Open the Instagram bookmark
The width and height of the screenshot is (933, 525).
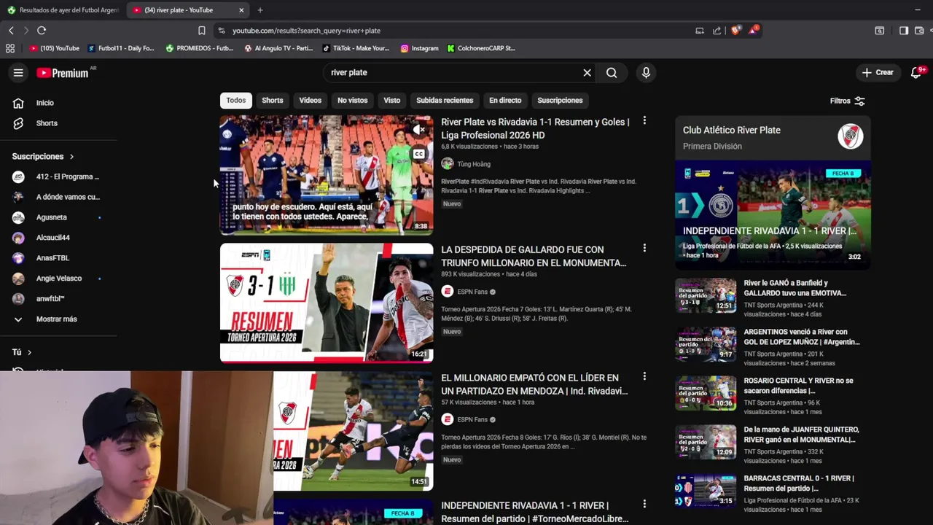coord(420,48)
